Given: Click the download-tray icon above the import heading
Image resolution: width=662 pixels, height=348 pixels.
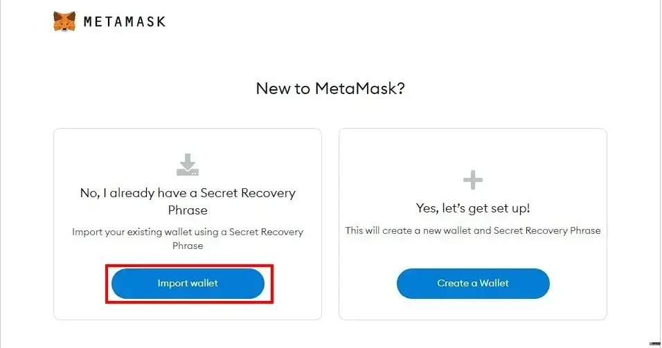Looking at the screenshot, I should [188, 165].
